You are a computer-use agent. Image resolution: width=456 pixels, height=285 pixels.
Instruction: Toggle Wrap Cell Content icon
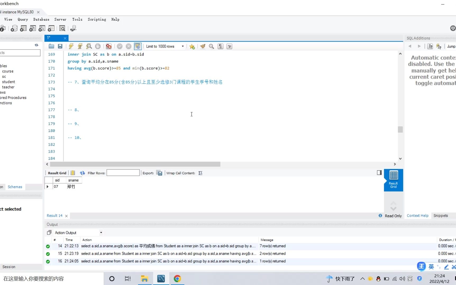(200, 173)
